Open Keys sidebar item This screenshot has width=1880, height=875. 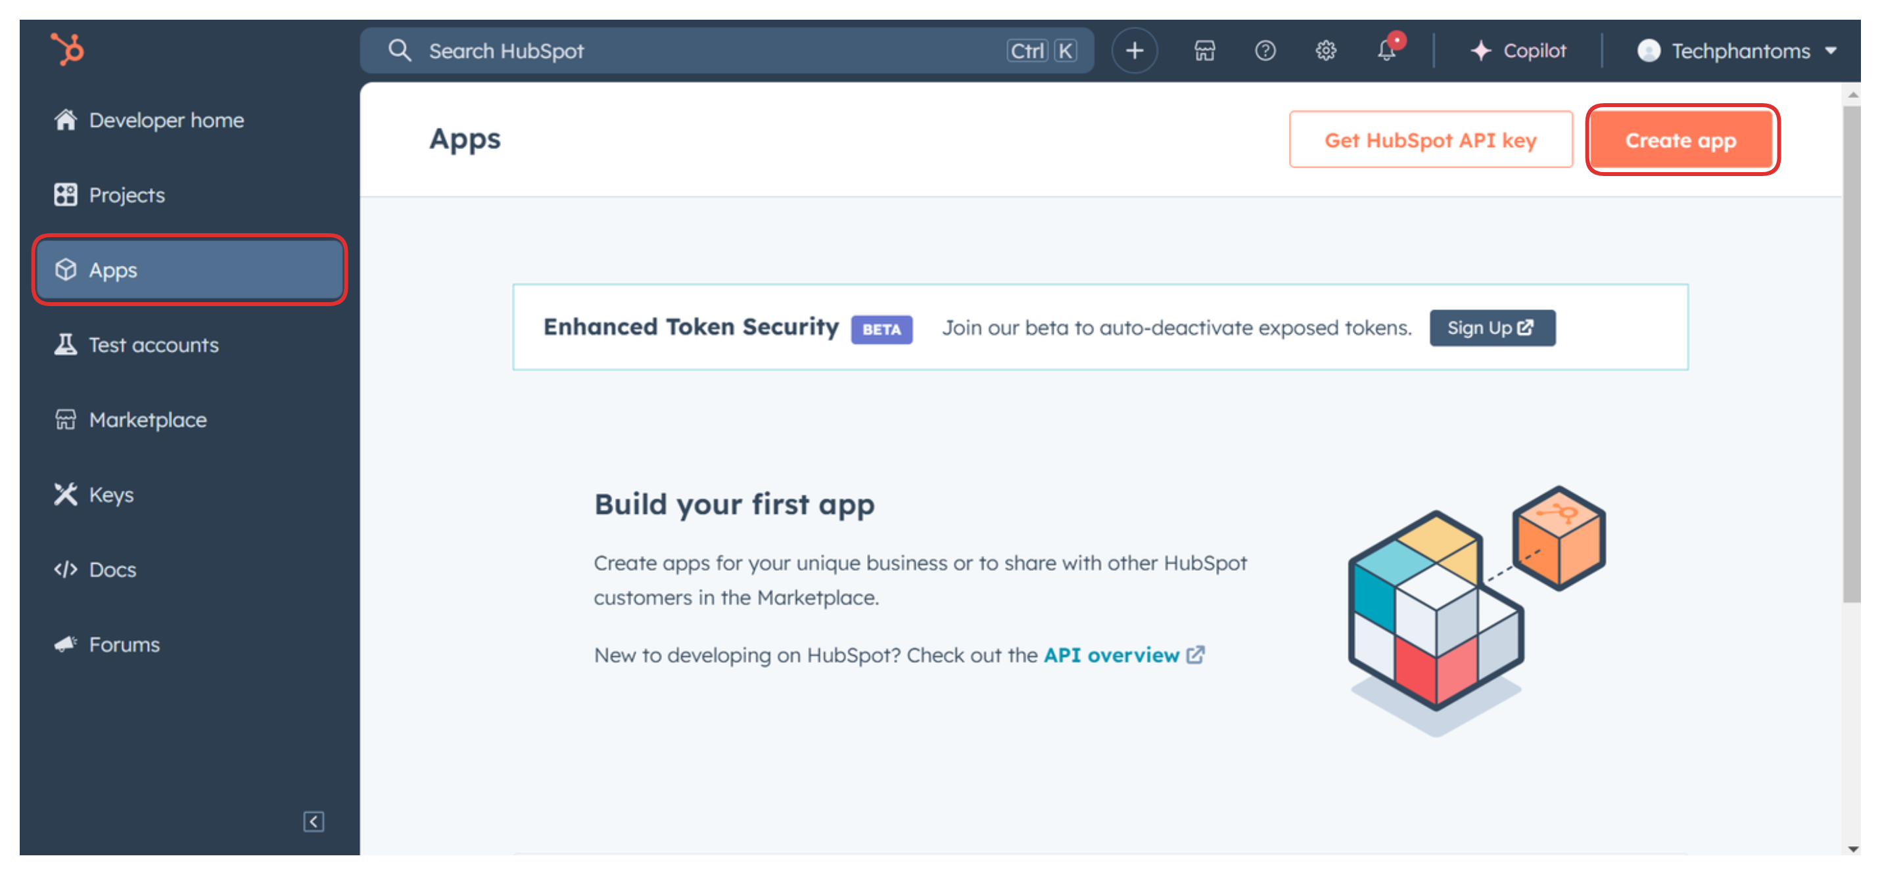[111, 495]
